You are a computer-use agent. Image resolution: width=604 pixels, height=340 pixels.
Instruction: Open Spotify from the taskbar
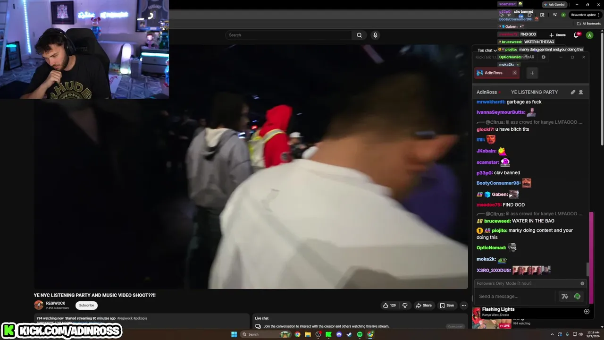360,334
